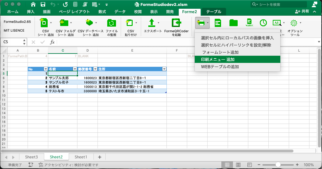Expand the CSV データベース dropdown arrow
The width and height of the screenshot is (322, 169).
96,23
